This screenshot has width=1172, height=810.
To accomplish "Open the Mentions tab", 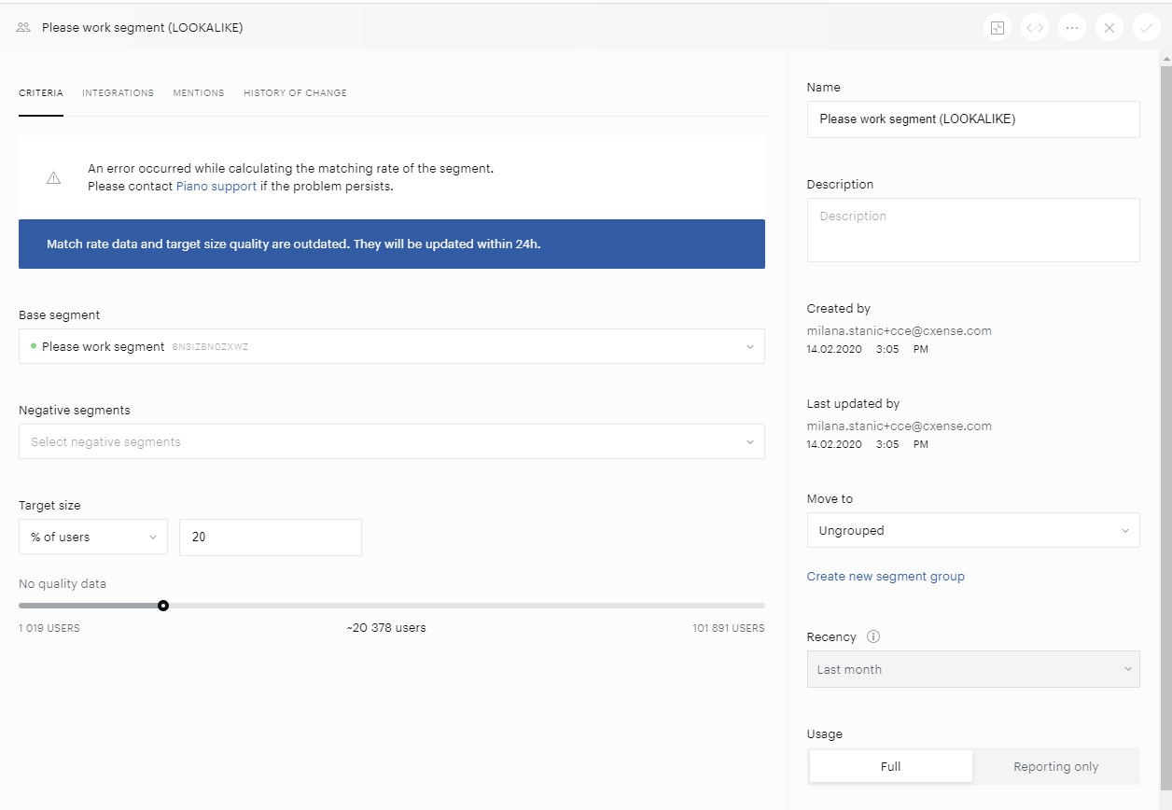I will click(x=199, y=93).
